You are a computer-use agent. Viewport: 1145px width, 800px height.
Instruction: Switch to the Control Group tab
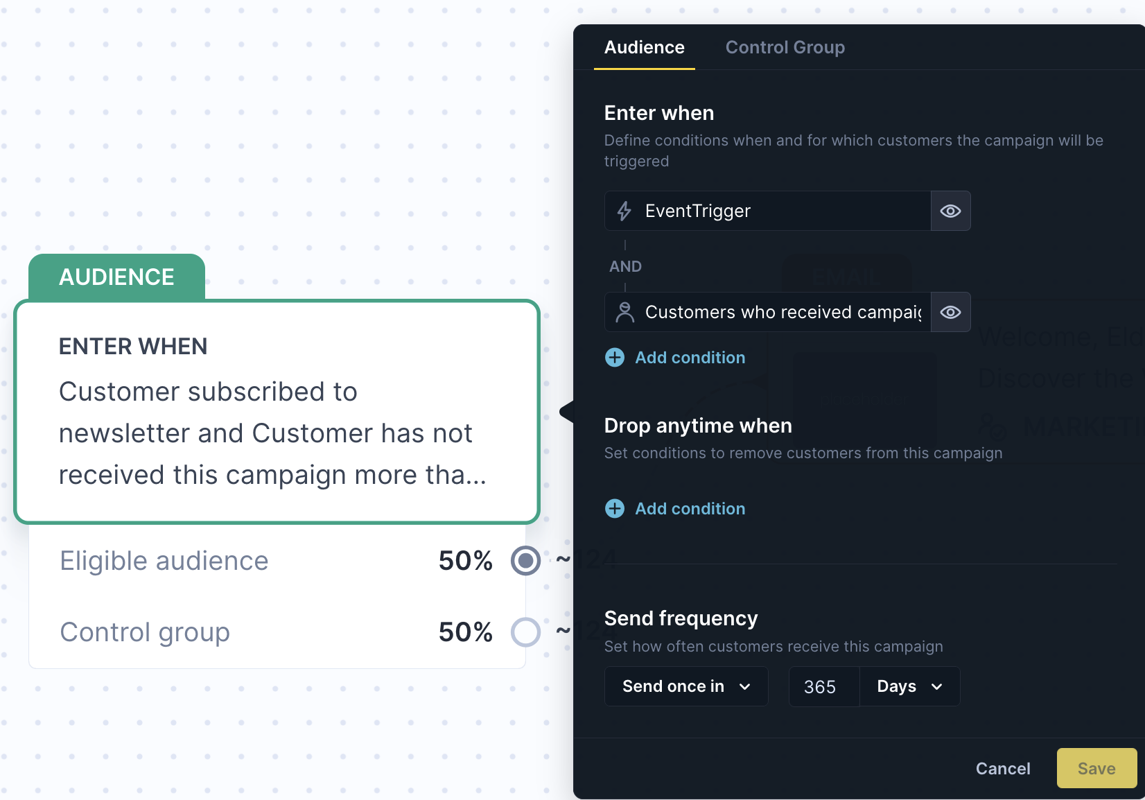pos(785,47)
